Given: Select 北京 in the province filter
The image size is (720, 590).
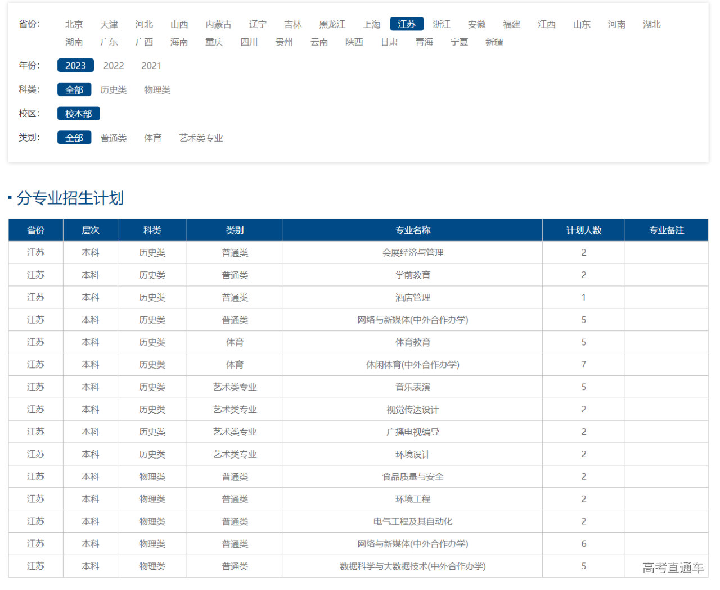Looking at the screenshot, I should (74, 24).
